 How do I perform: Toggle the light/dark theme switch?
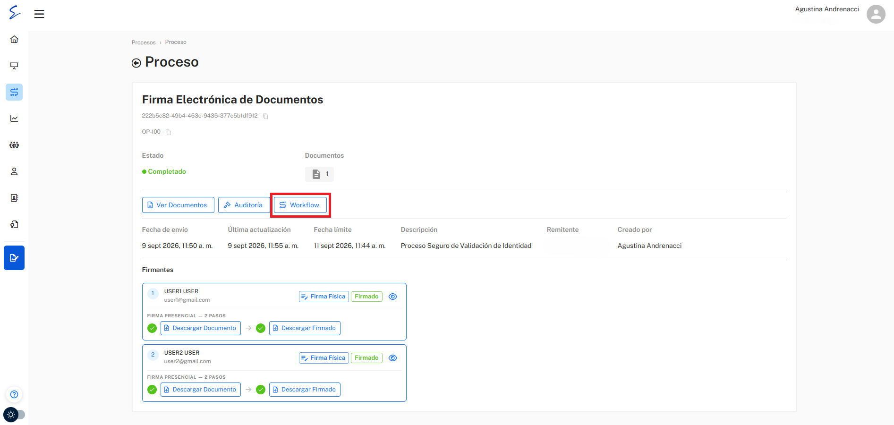pyautogui.click(x=14, y=415)
